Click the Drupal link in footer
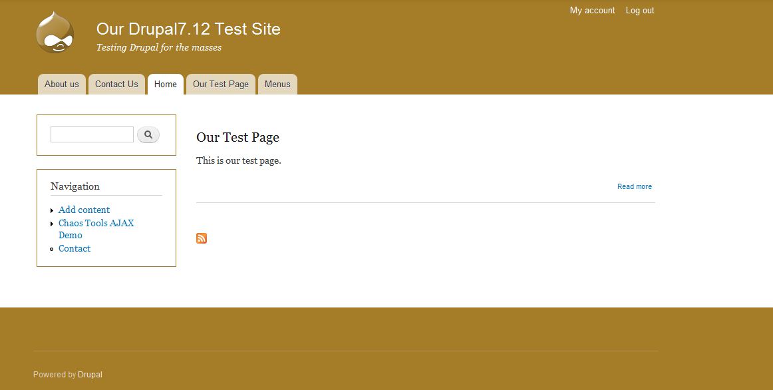The height and width of the screenshot is (390, 773). [x=90, y=375]
